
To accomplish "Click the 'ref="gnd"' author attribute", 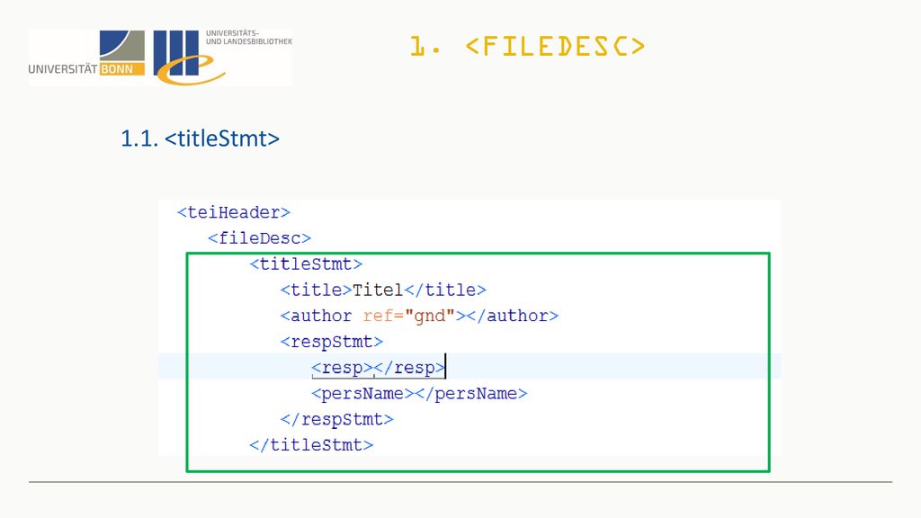I will 409,316.
